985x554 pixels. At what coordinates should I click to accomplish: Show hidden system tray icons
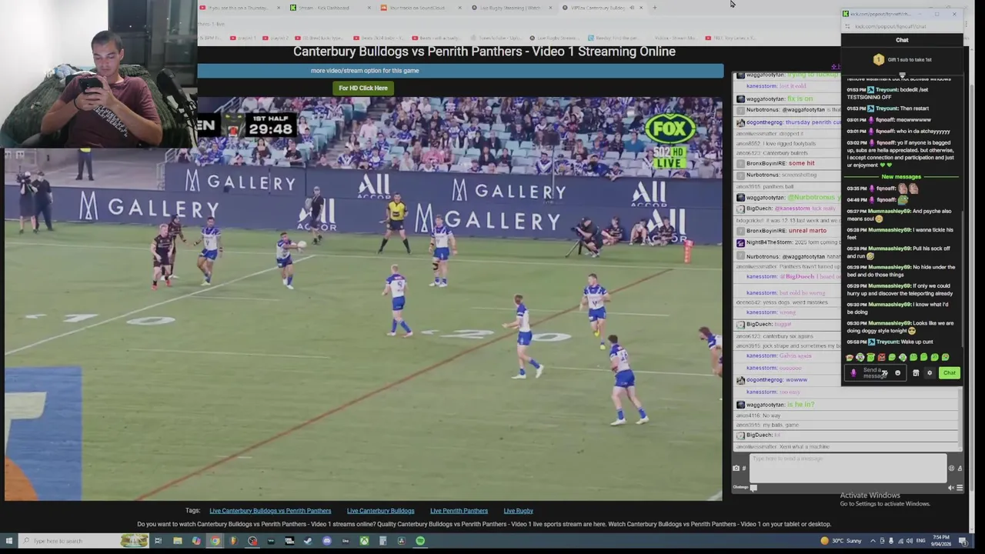tap(873, 541)
